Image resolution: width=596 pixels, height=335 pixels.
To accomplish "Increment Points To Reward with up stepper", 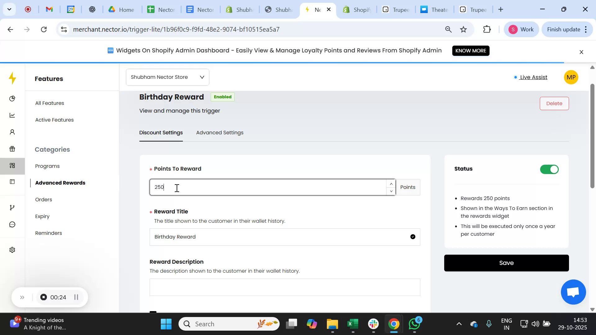I will click(x=391, y=184).
